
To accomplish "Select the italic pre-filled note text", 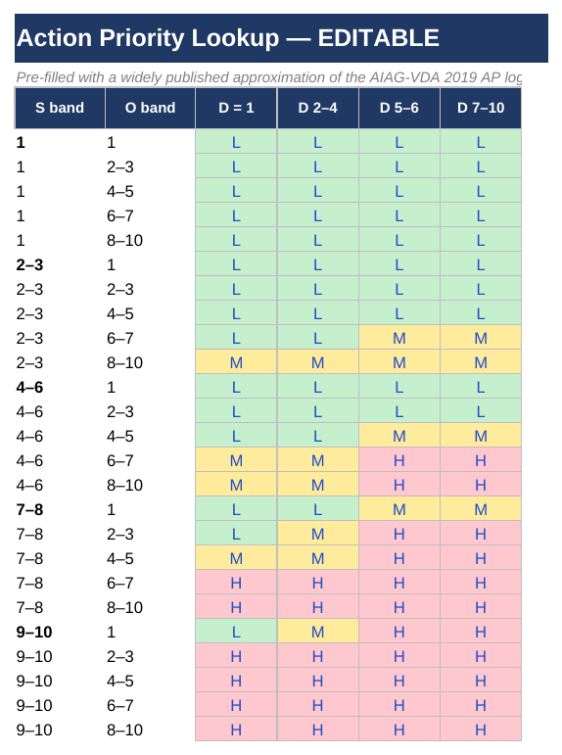I will [268, 77].
